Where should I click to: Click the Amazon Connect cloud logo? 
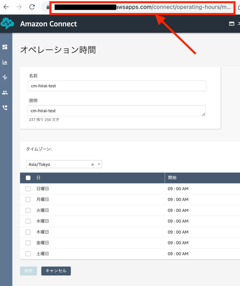pyautogui.click(x=7, y=24)
